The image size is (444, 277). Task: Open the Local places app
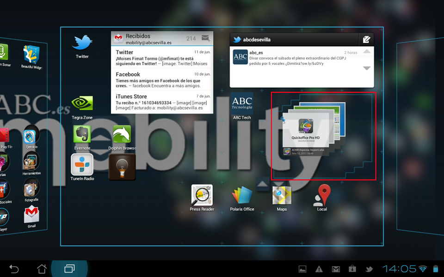[x=322, y=195]
